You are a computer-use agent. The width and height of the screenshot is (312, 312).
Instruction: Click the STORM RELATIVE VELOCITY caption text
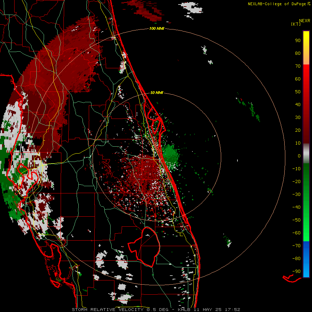(x=107, y=310)
